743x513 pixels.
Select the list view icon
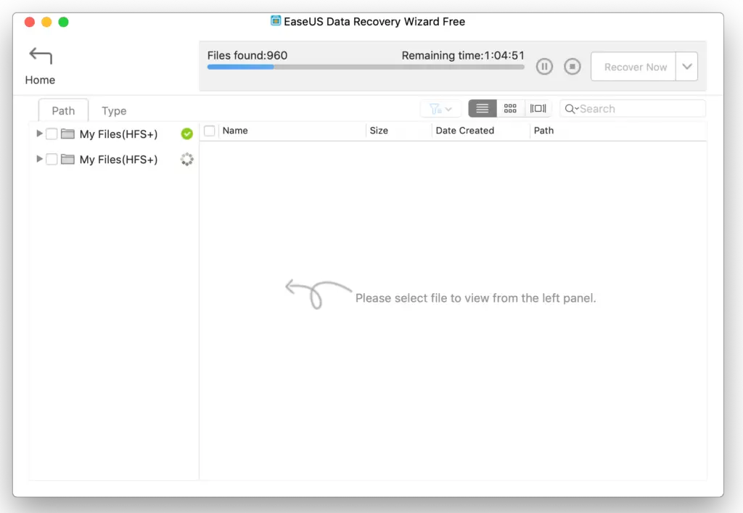[482, 108]
